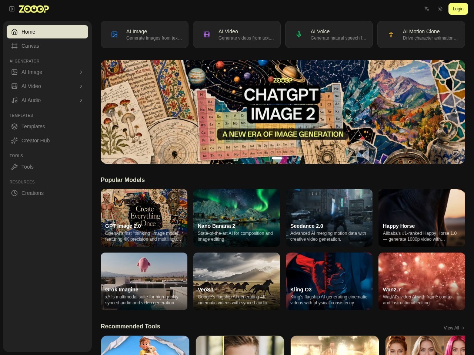The image size is (474, 355).
Task: Click the orange figure icon in AI Motion Clone card
Action: [x=391, y=34]
